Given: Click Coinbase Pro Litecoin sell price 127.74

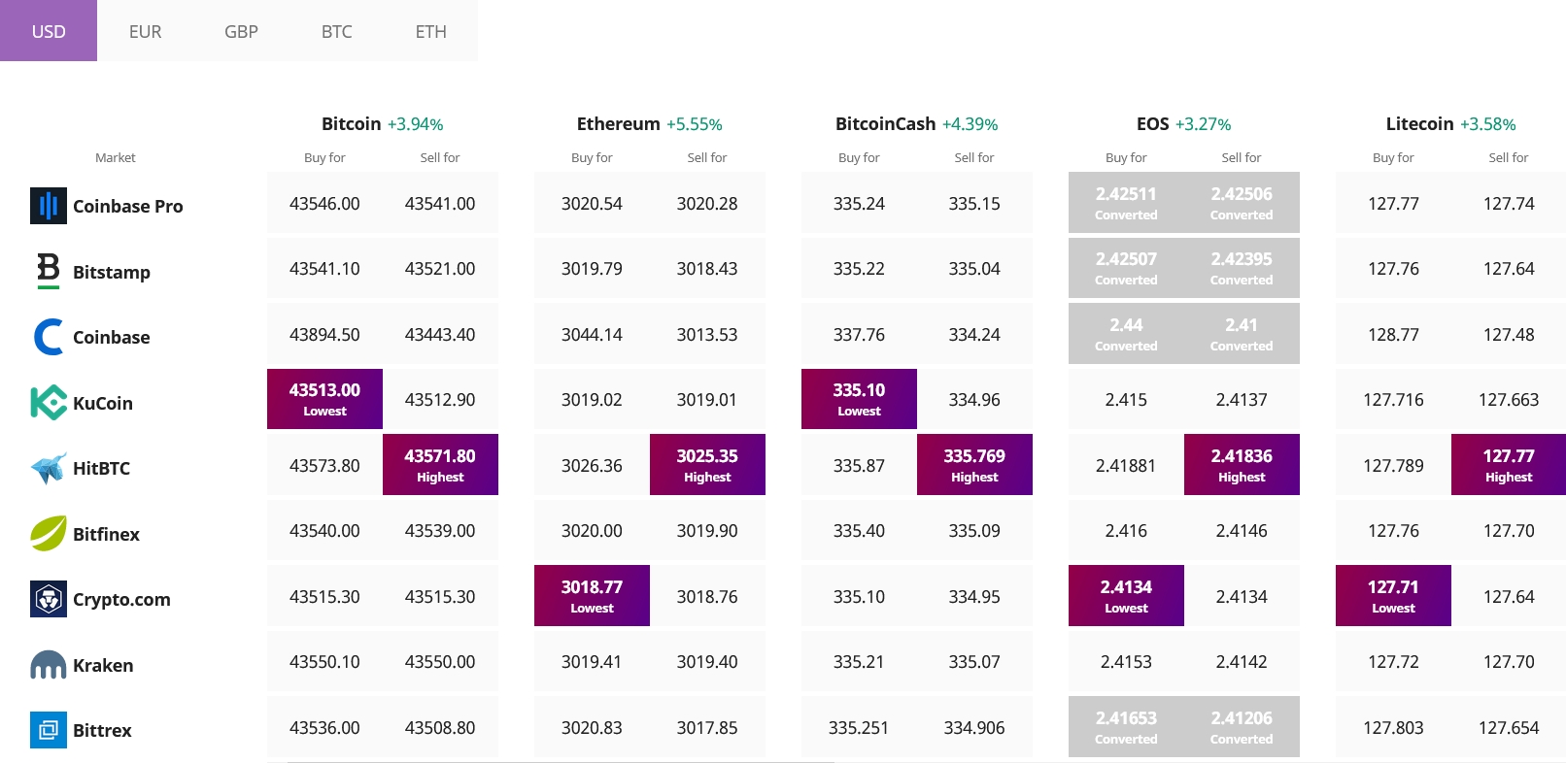Looking at the screenshot, I should coord(1509,204).
